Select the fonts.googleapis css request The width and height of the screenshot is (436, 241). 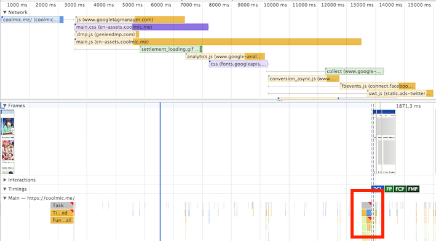click(239, 64)
